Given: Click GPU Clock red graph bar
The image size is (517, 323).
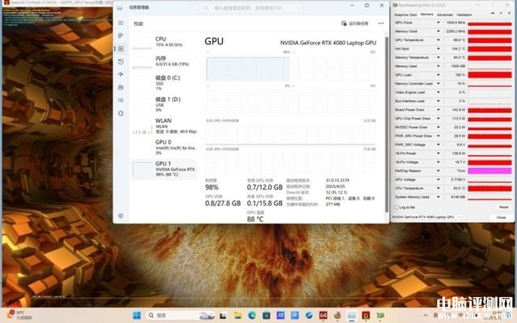Looking at the screenshot, I should (x=490, y=23).
